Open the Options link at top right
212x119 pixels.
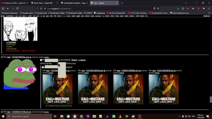[206, 16]
